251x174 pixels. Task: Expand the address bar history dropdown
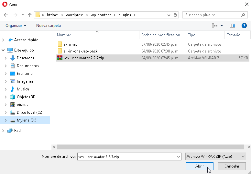[169, 15]
